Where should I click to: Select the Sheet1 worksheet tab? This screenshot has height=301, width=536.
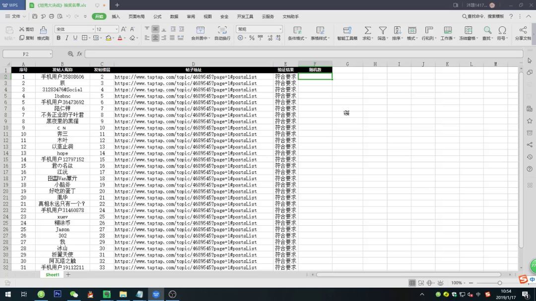coord(52,275)
